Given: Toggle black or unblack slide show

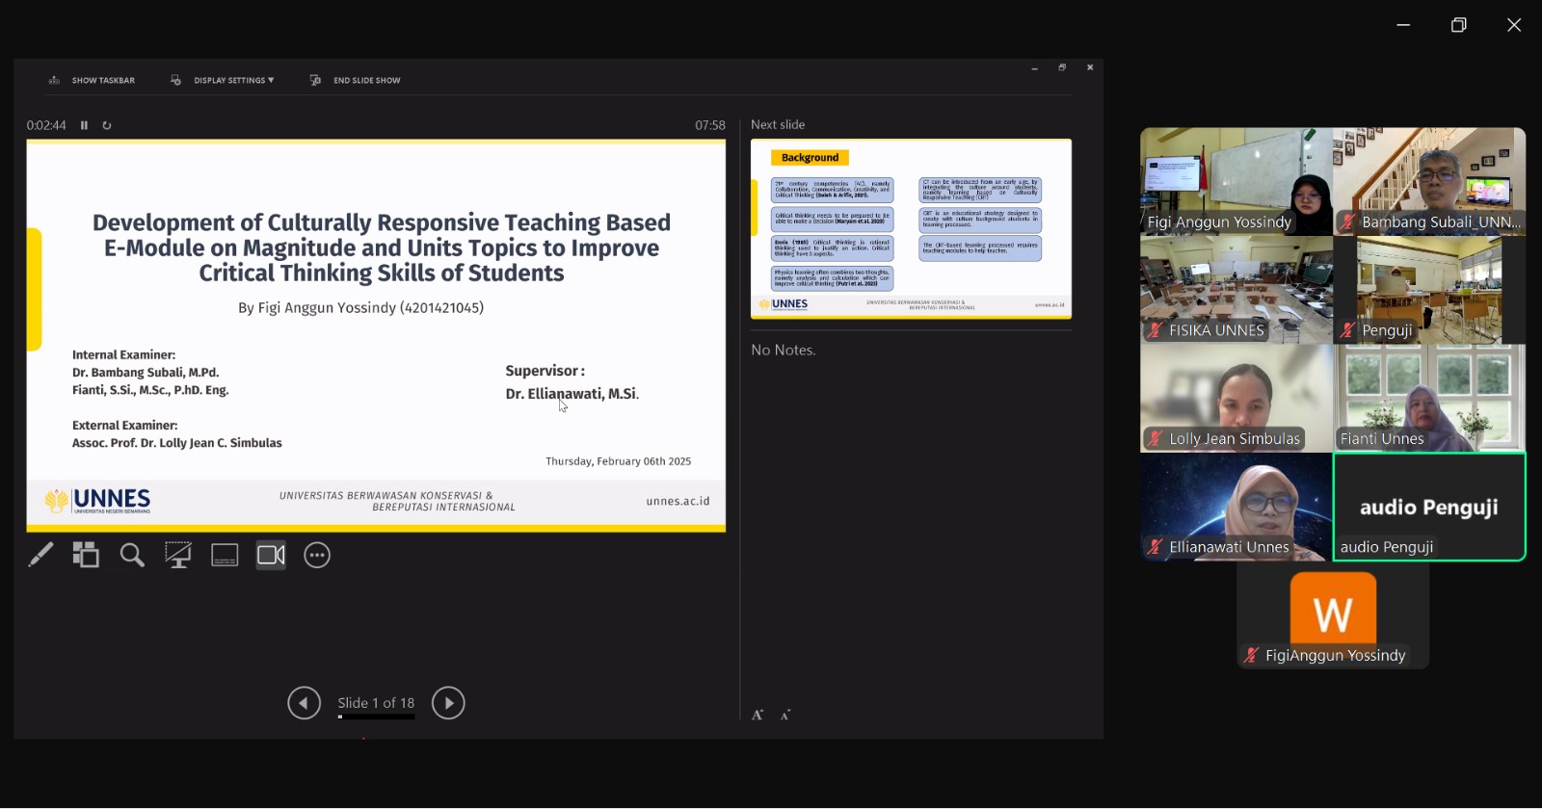Looking at the screenshot, I should pyautogui.click(x=178, y=556).
